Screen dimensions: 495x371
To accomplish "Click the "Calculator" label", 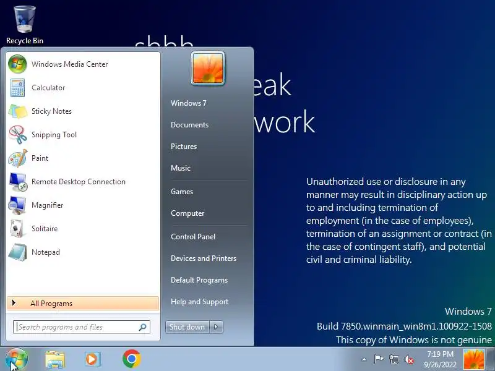I will [48, 88].
